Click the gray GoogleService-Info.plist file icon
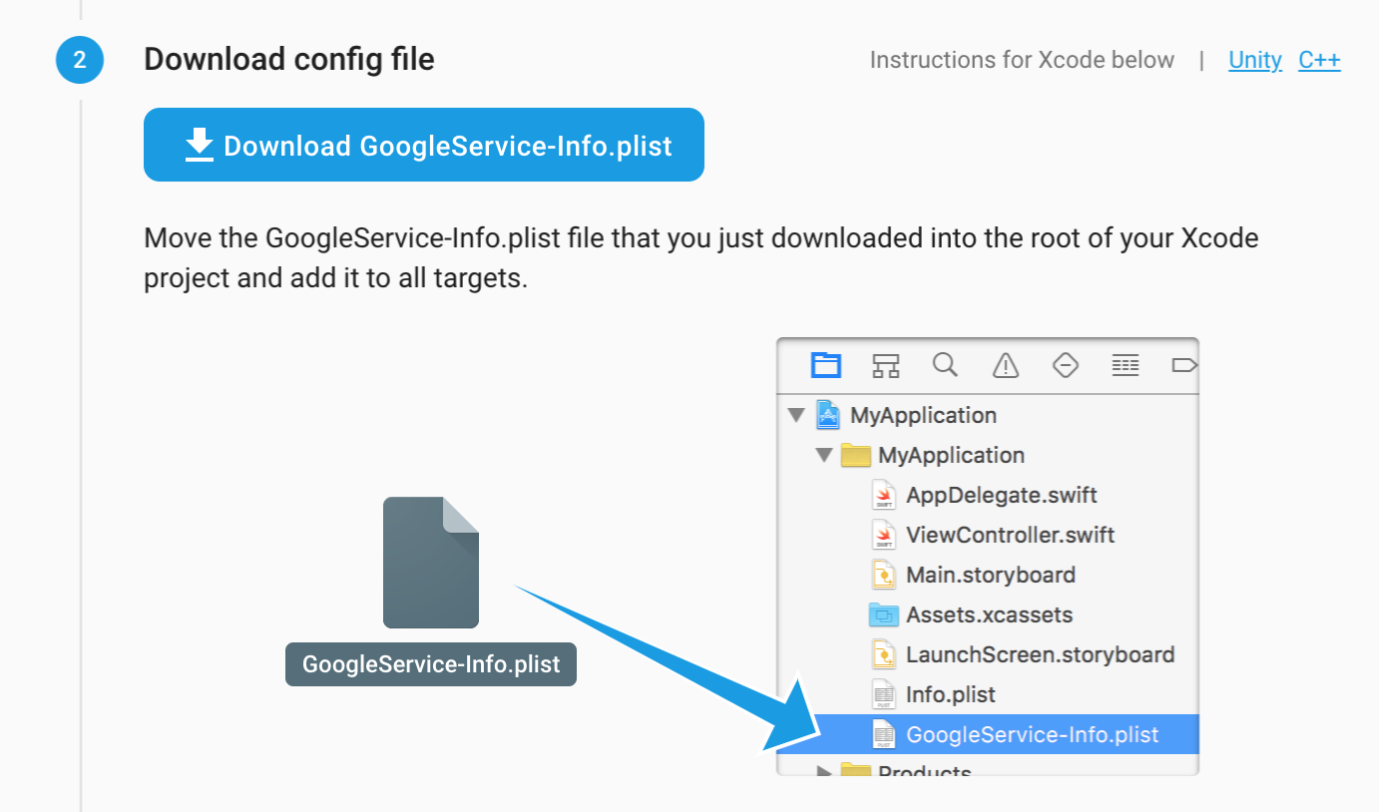 (430, 563)
